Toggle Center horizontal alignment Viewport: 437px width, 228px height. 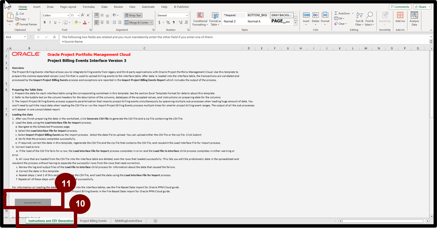click(102, 22)
